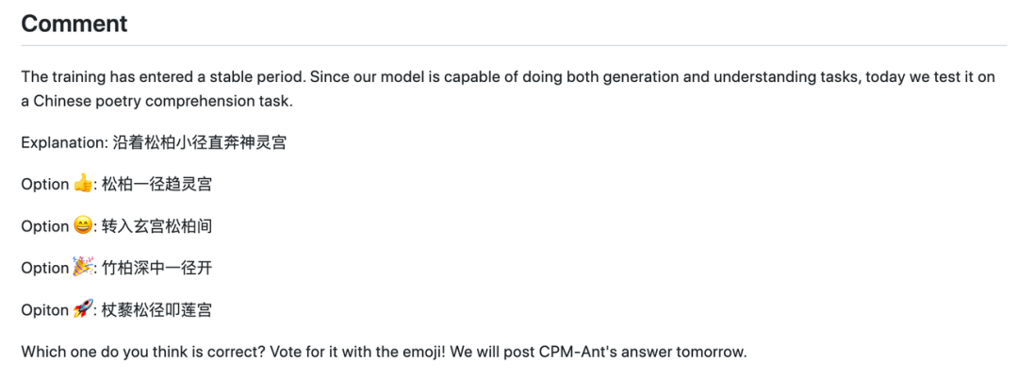Click the Option label before thumbs up
Image resolution: width=1018 pixels, height=379 pixels.
(x=44, y=185)
